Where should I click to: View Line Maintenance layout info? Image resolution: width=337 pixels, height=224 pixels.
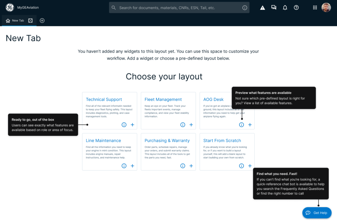[x=124, y=166]
